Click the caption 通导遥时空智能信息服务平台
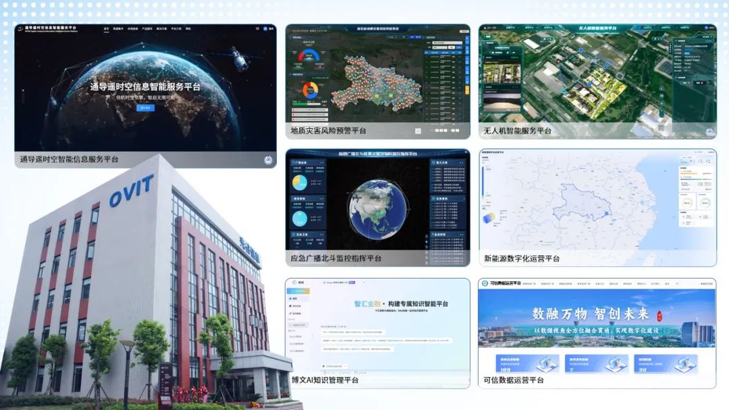Viewport: 729px width, 410px height. coord(70,159)
